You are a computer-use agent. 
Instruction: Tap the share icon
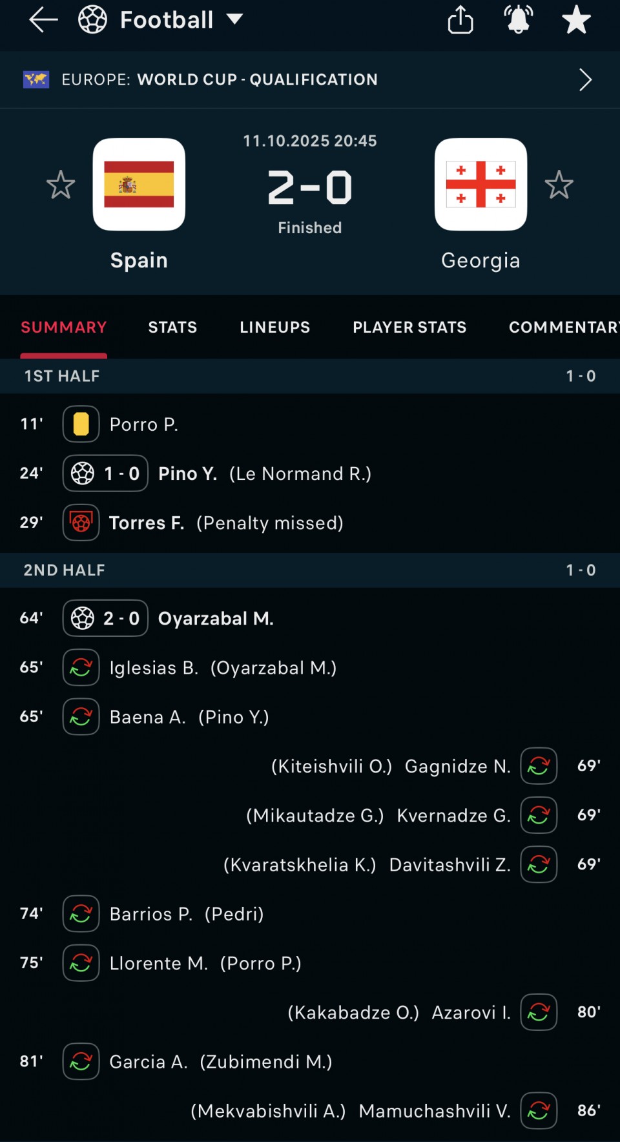click(460, 20)
